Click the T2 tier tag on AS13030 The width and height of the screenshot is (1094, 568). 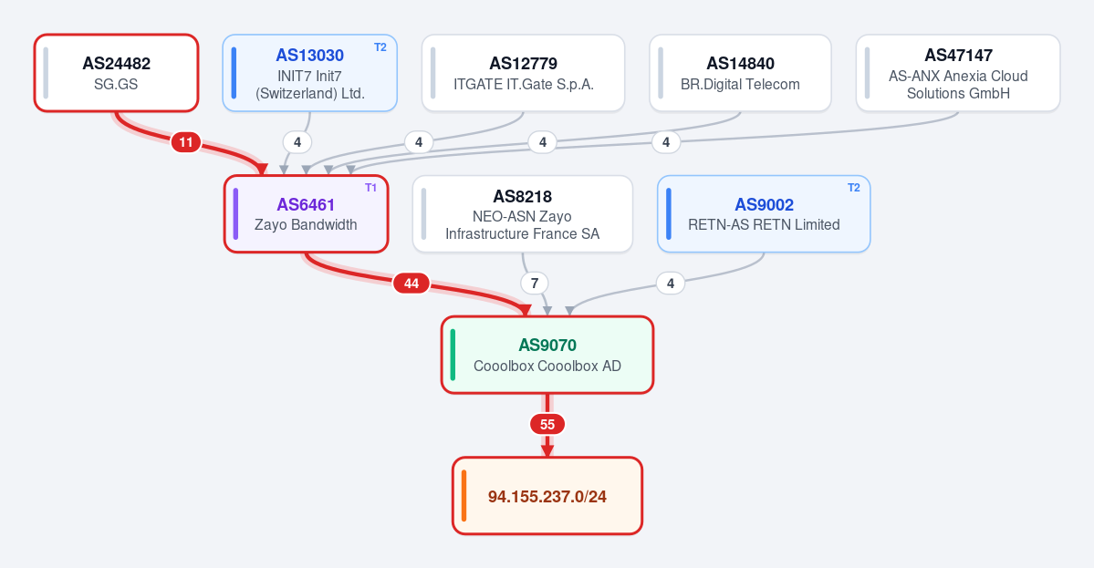380,47
